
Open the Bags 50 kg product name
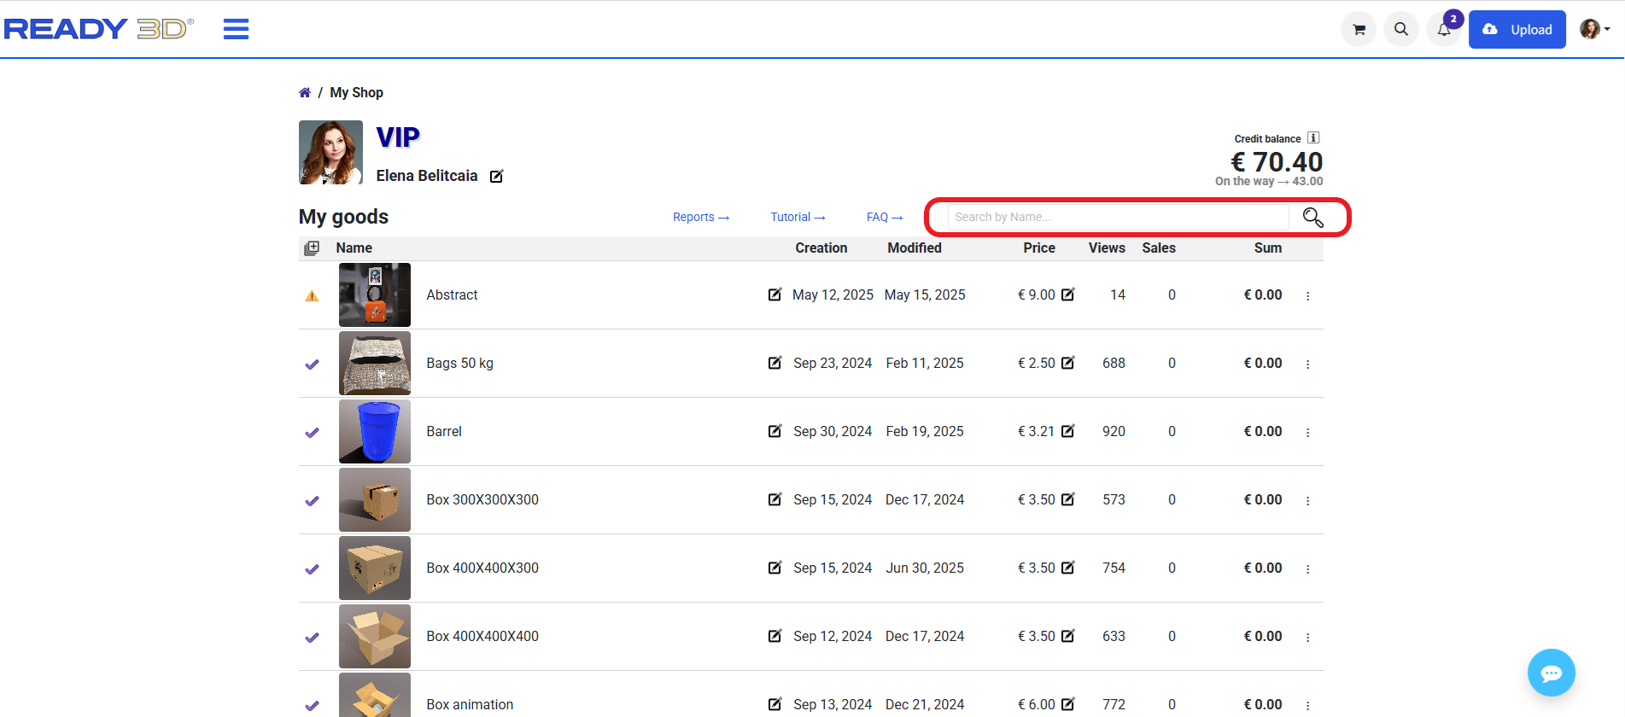click(x=460, y=363)
